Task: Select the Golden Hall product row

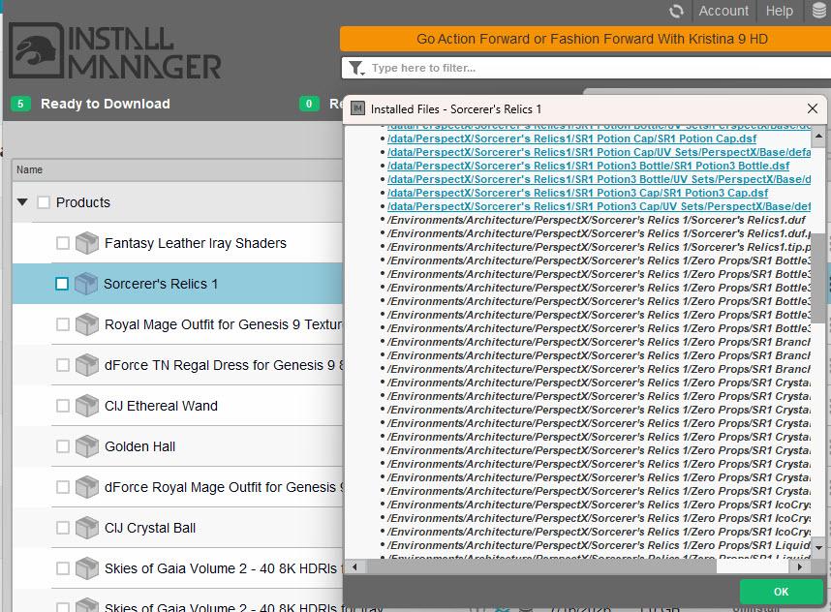Action: point(177,446)
